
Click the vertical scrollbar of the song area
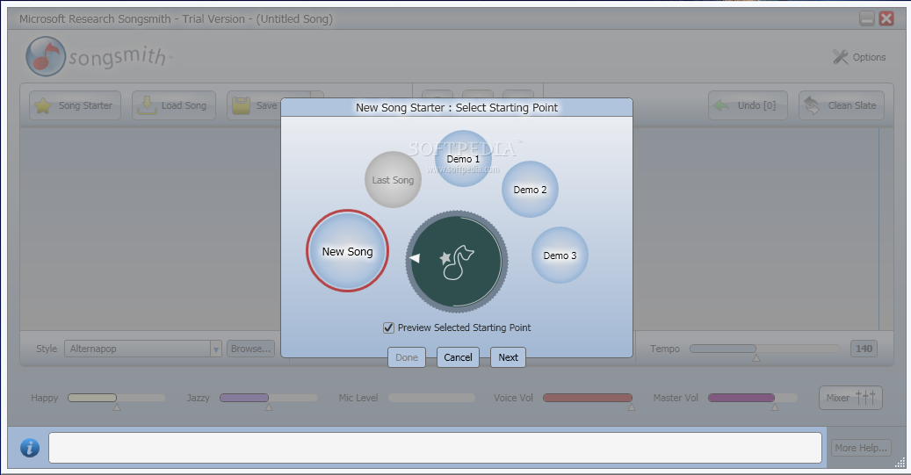pos(886,229)
